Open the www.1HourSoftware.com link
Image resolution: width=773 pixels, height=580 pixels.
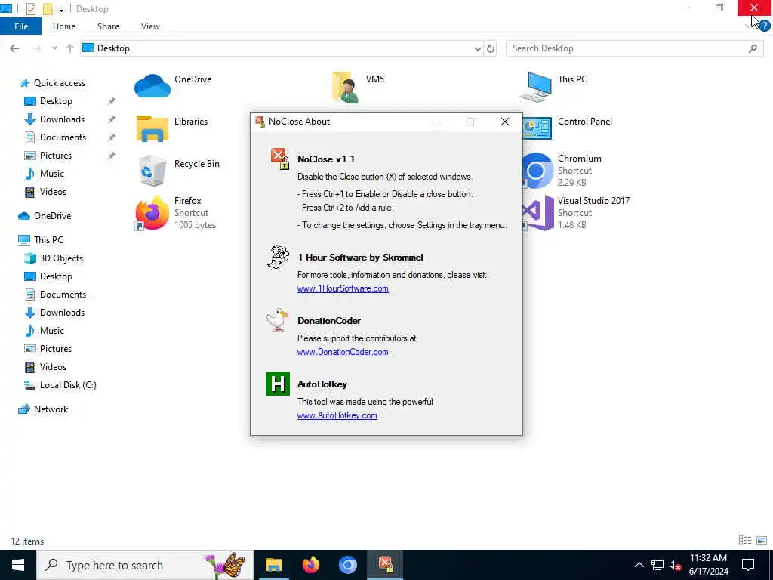343,288
